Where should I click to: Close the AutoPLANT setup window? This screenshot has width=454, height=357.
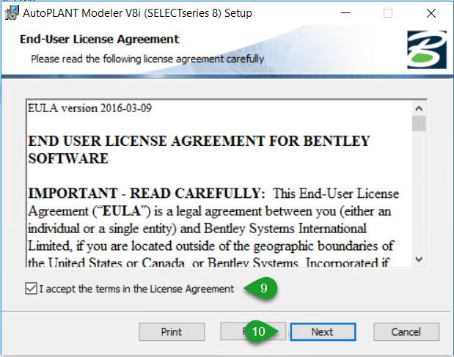click(431, 13)
